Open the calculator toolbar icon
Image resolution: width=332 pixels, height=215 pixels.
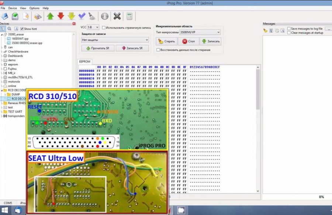click(x=129, y=16)
